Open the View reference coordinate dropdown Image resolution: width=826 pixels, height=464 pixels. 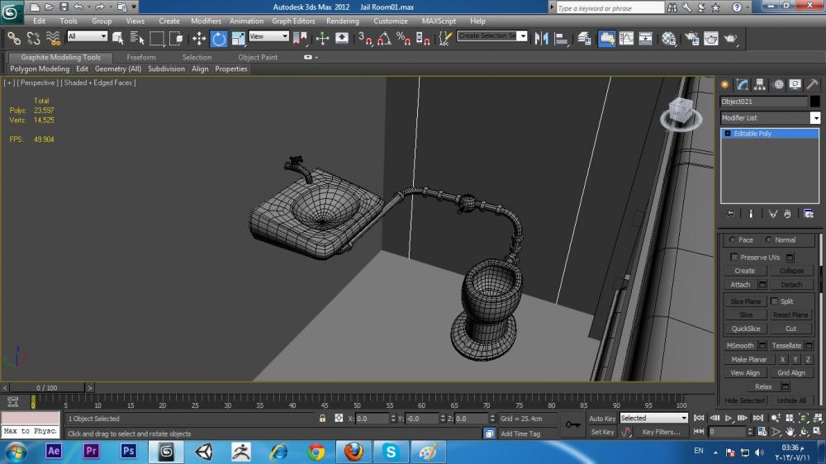click(269, 36)
